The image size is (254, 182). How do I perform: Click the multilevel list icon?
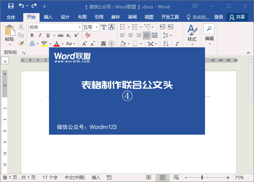[x=147, y=27]
